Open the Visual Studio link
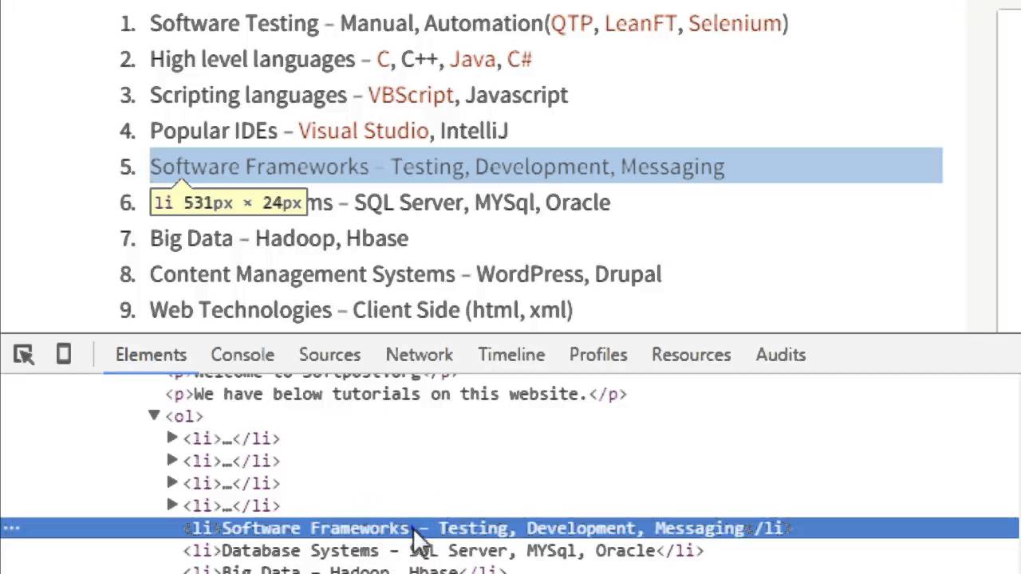Viewport: 1021px width, 574px height. (364, 131)
